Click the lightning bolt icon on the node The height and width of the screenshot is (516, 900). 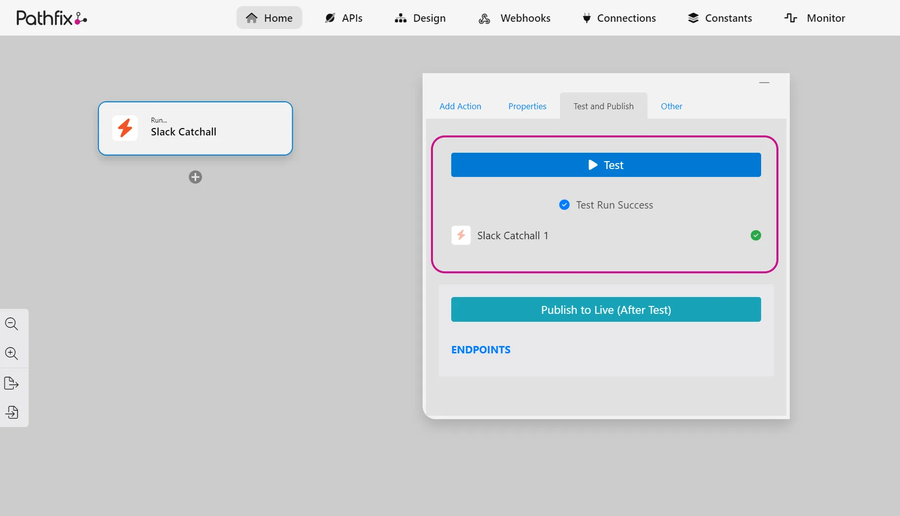coord(125,128)
